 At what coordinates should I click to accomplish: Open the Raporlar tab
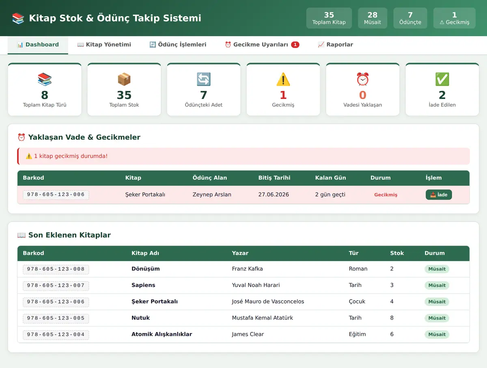pyautogui.click(x=335, y=45)
